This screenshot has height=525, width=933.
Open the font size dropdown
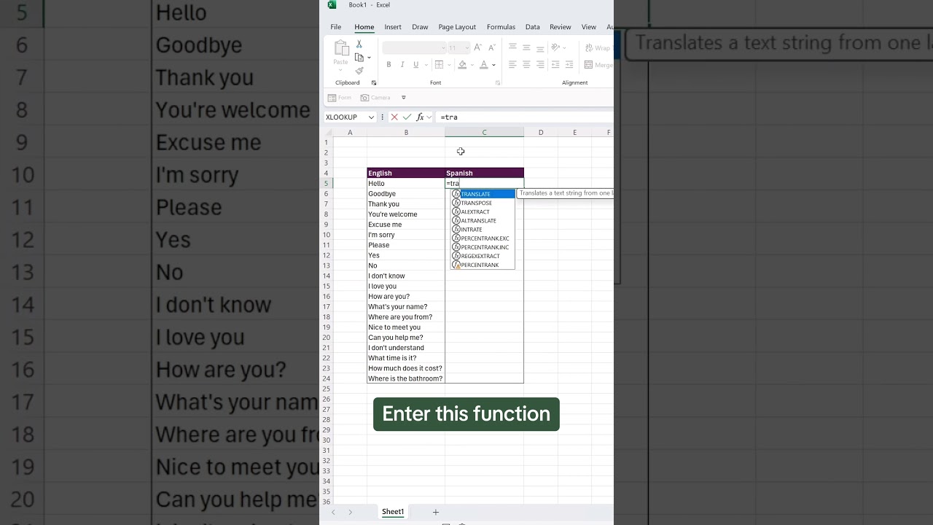pos(466,47)
